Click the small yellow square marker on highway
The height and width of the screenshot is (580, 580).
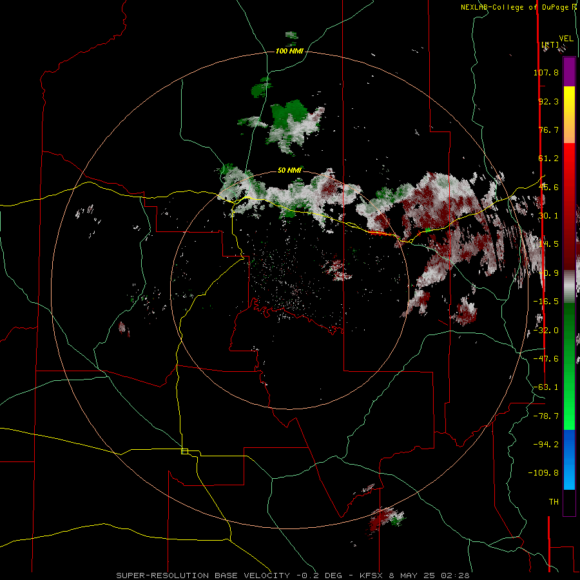coord(184,451)
